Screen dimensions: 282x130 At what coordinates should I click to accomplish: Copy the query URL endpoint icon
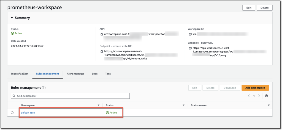[190, 48]
